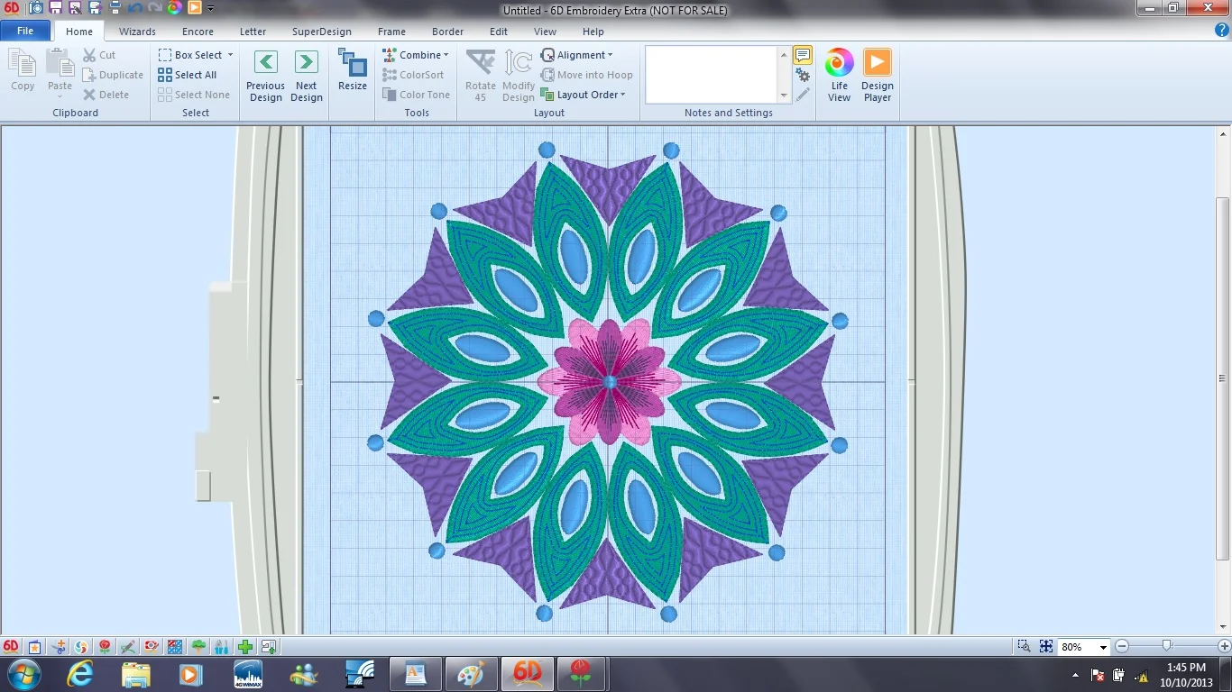Expand the Layout Order dropdown

coord(623,95)
